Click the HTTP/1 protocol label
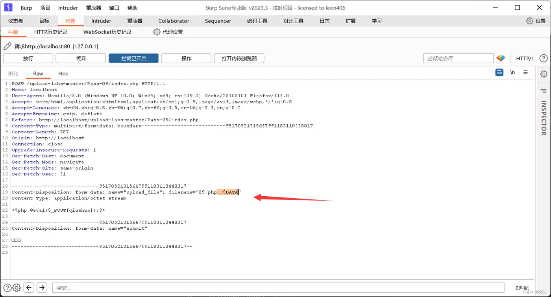 [525, 58]
